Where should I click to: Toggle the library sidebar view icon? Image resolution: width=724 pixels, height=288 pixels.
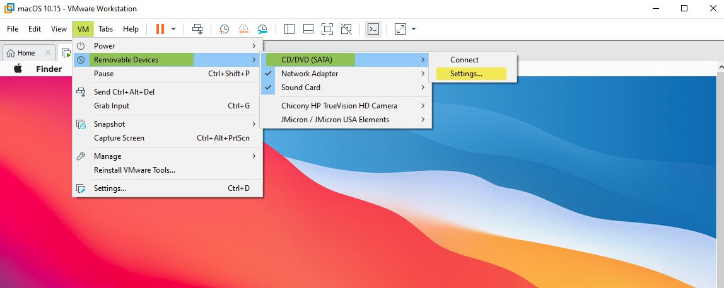[289, 29]
